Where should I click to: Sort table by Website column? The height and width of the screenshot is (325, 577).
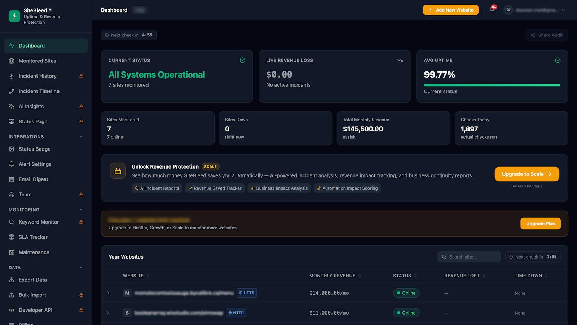(x=136, y=276)
